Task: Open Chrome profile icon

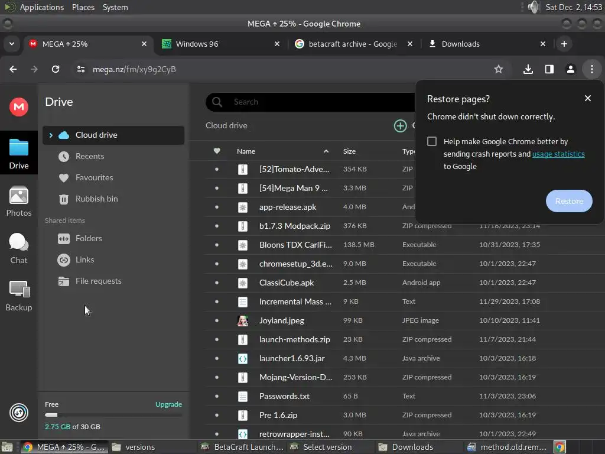Action: [x=570, y=69]
